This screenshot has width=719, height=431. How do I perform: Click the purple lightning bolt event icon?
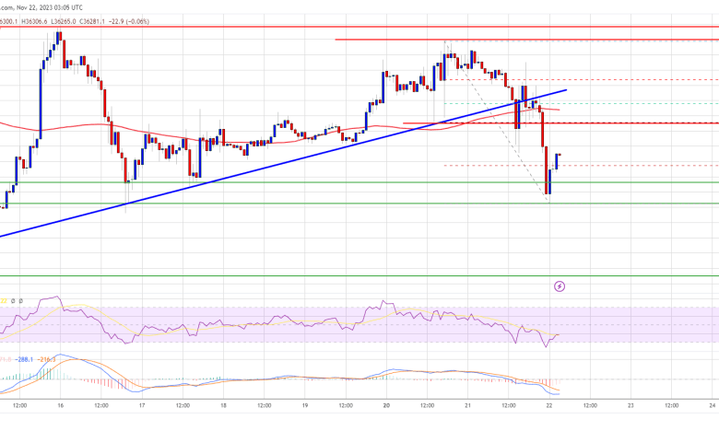tap(560, 286)
